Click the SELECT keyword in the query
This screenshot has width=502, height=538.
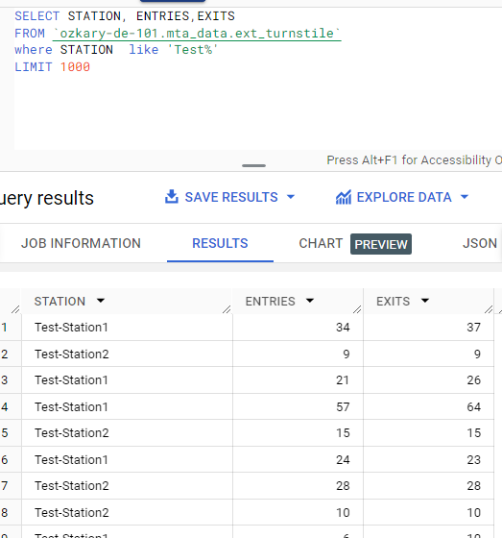pos(37,16)
